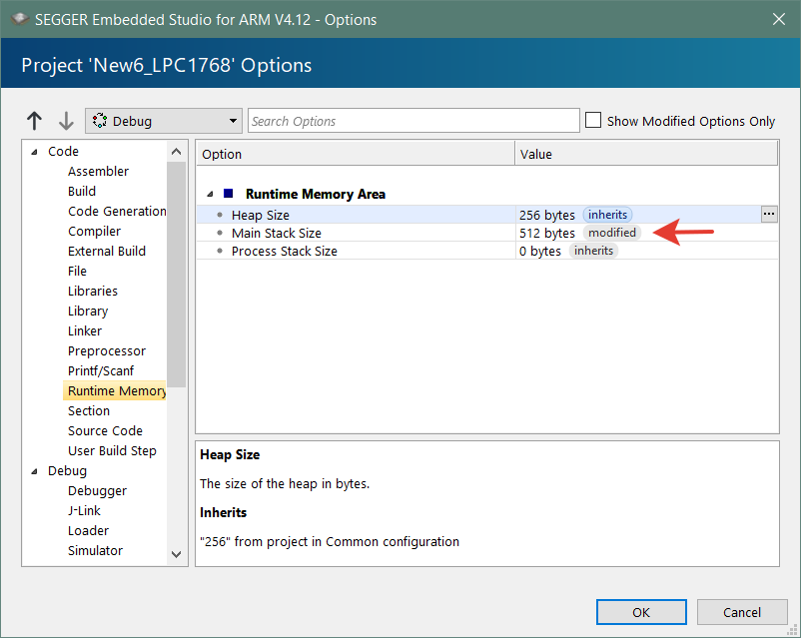Click the tree scrollbar up arrow
Viewport: 801px width, 638px height.
(176, 151)
